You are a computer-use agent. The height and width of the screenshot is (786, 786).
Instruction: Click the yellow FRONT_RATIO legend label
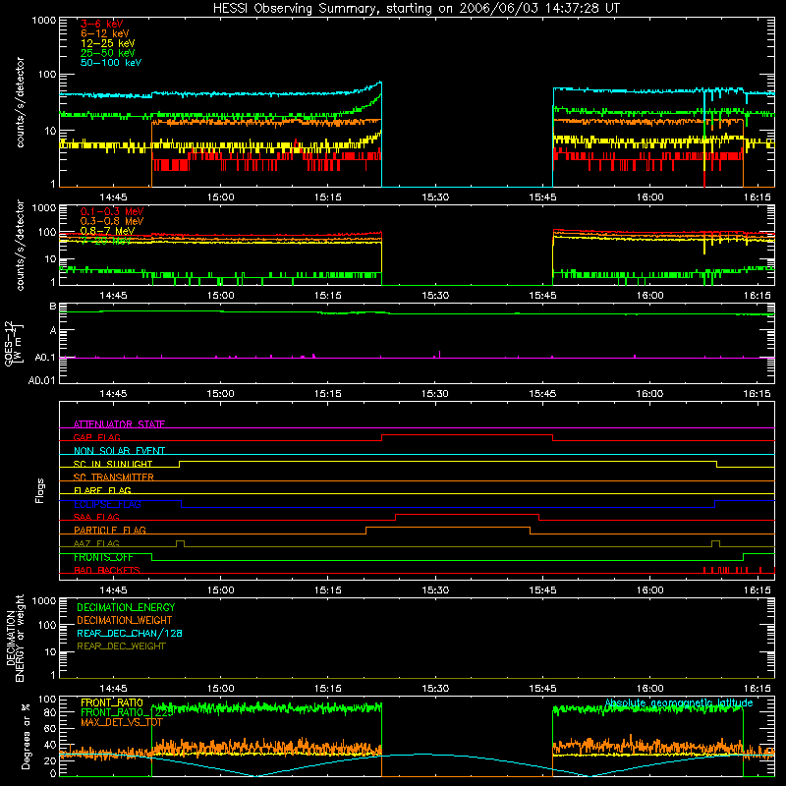(112, 702)
